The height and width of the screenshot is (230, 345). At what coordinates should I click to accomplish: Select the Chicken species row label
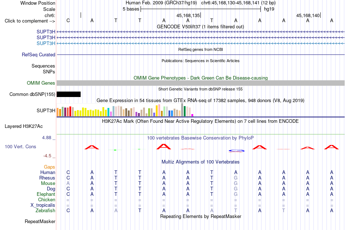46,199
